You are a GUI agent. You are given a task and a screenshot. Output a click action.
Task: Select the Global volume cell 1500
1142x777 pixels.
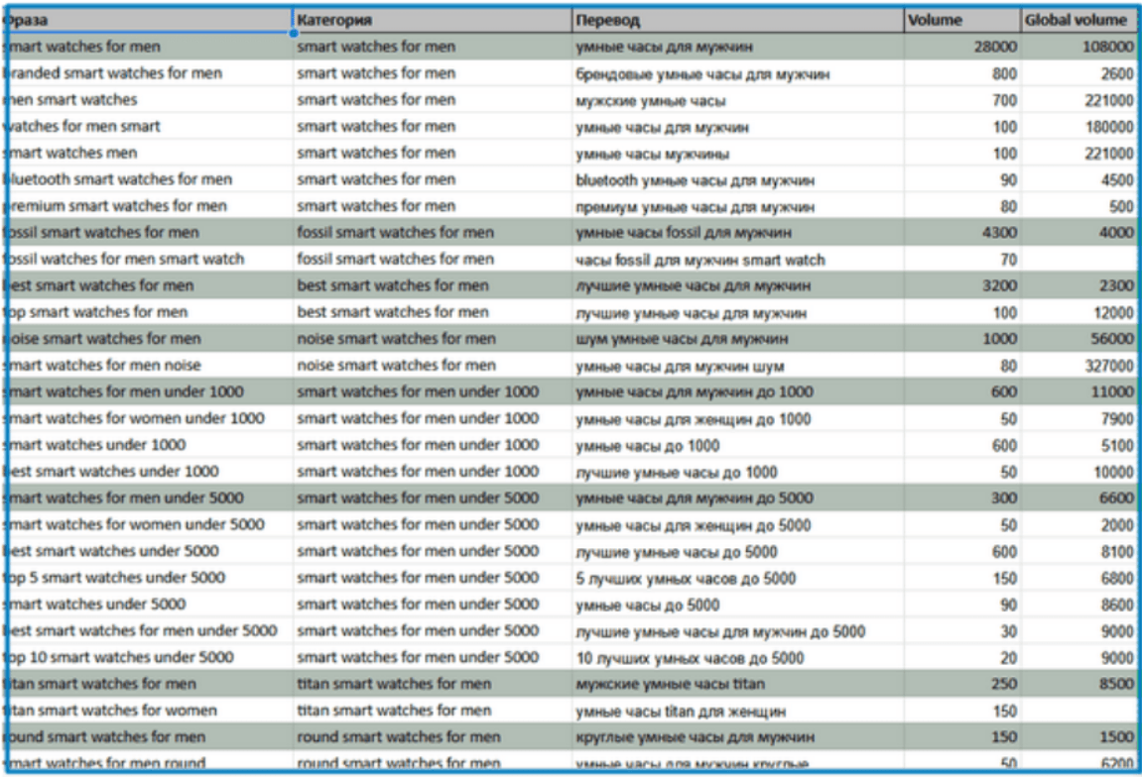click(1078, 737)
